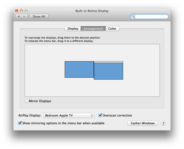Screen dimensions: 184x149
Task: Open the AirPlay Display dropdown
Action: tap(69, 115)
